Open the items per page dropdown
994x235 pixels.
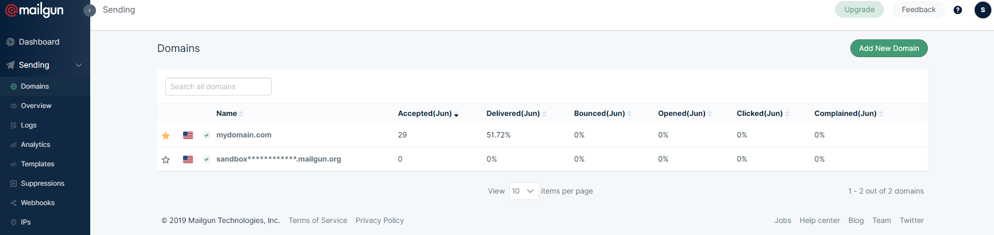523,191
